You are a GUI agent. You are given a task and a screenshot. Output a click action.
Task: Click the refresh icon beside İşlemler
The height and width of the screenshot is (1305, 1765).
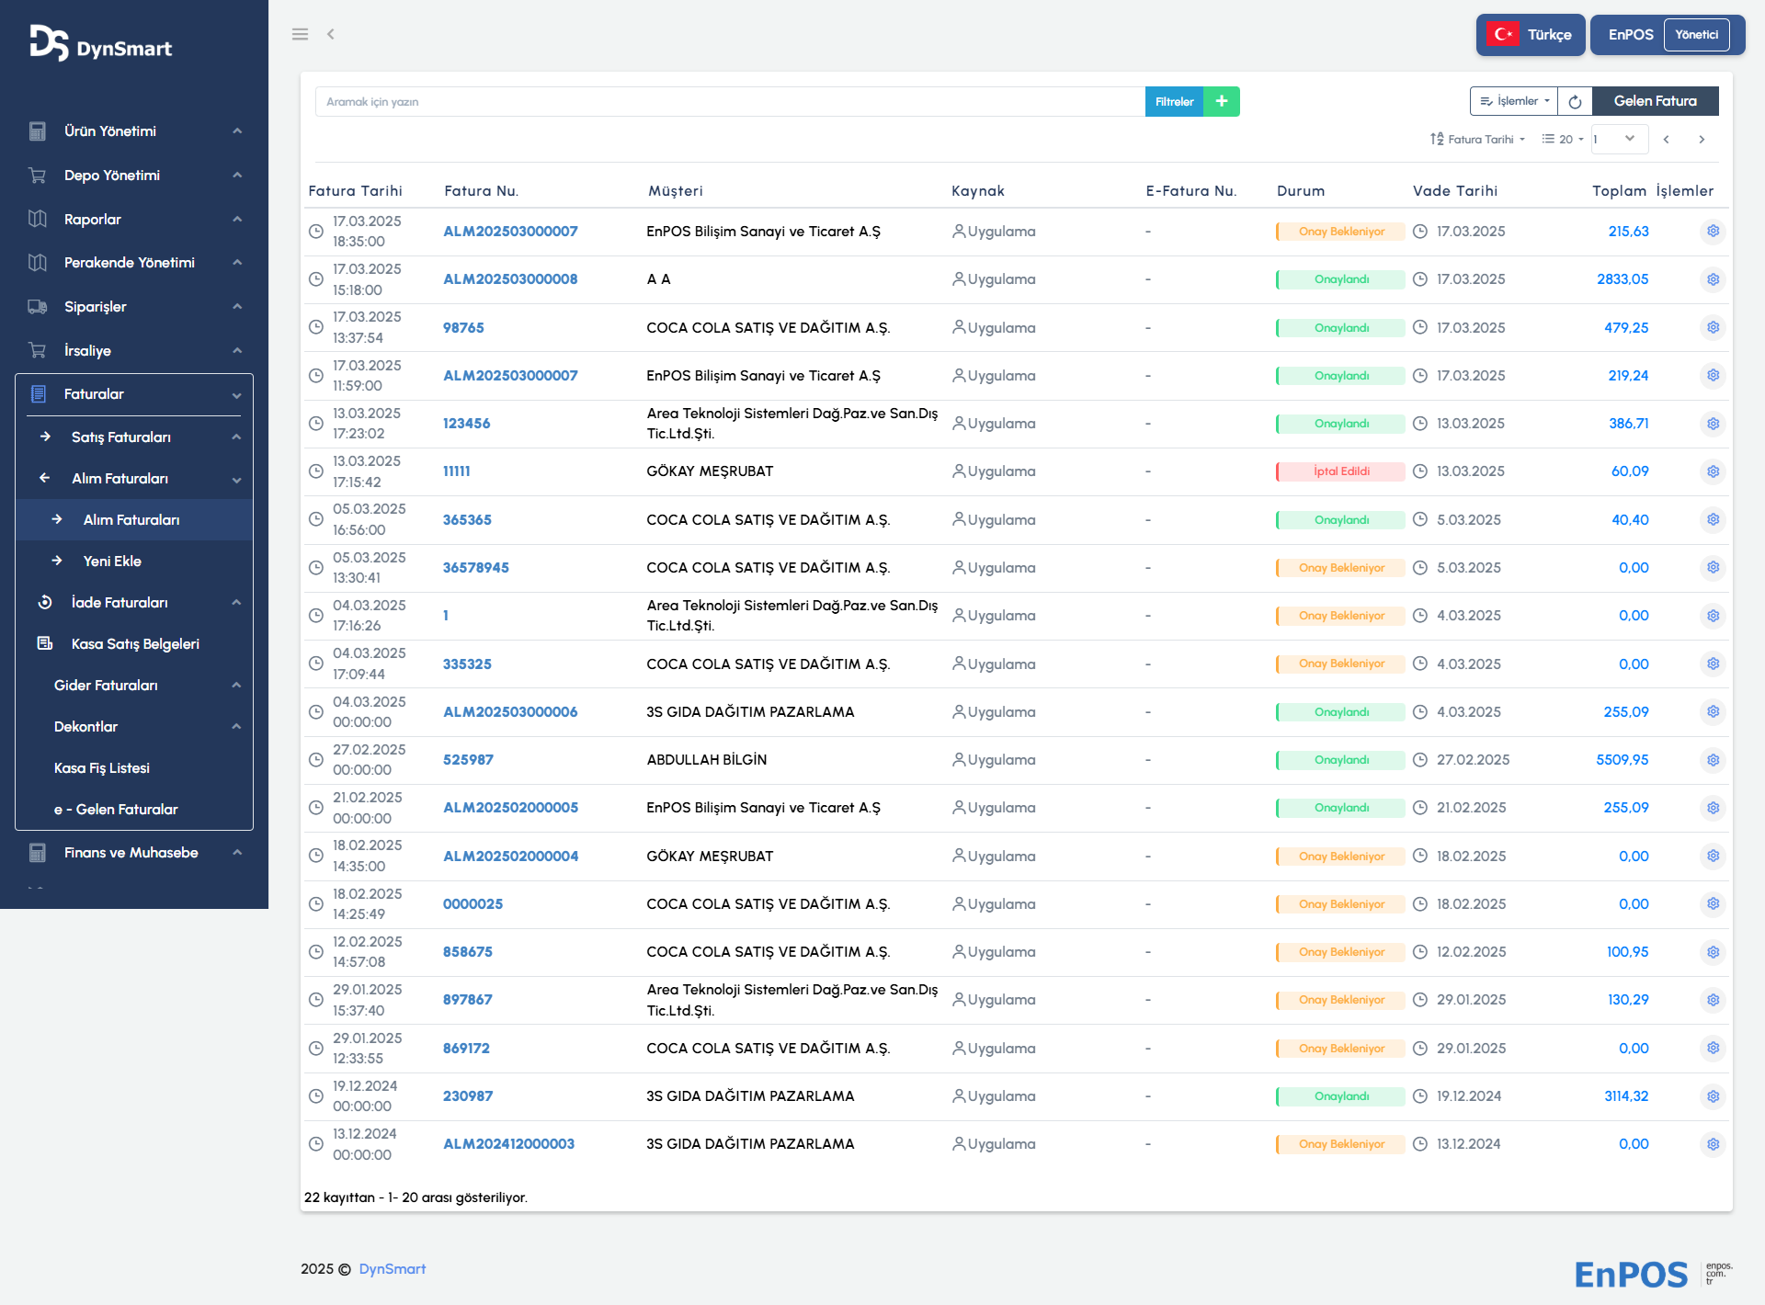tap(1575, 101)
